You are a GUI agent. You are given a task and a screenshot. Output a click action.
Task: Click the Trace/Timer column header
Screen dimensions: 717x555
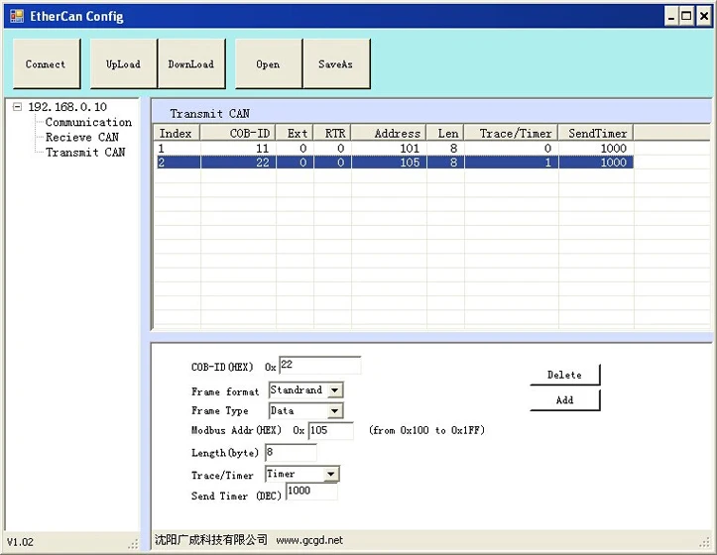tap(512, 133)
